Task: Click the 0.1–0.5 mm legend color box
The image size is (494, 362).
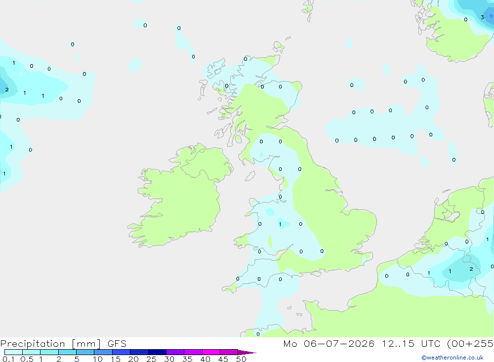Action: 13,352
